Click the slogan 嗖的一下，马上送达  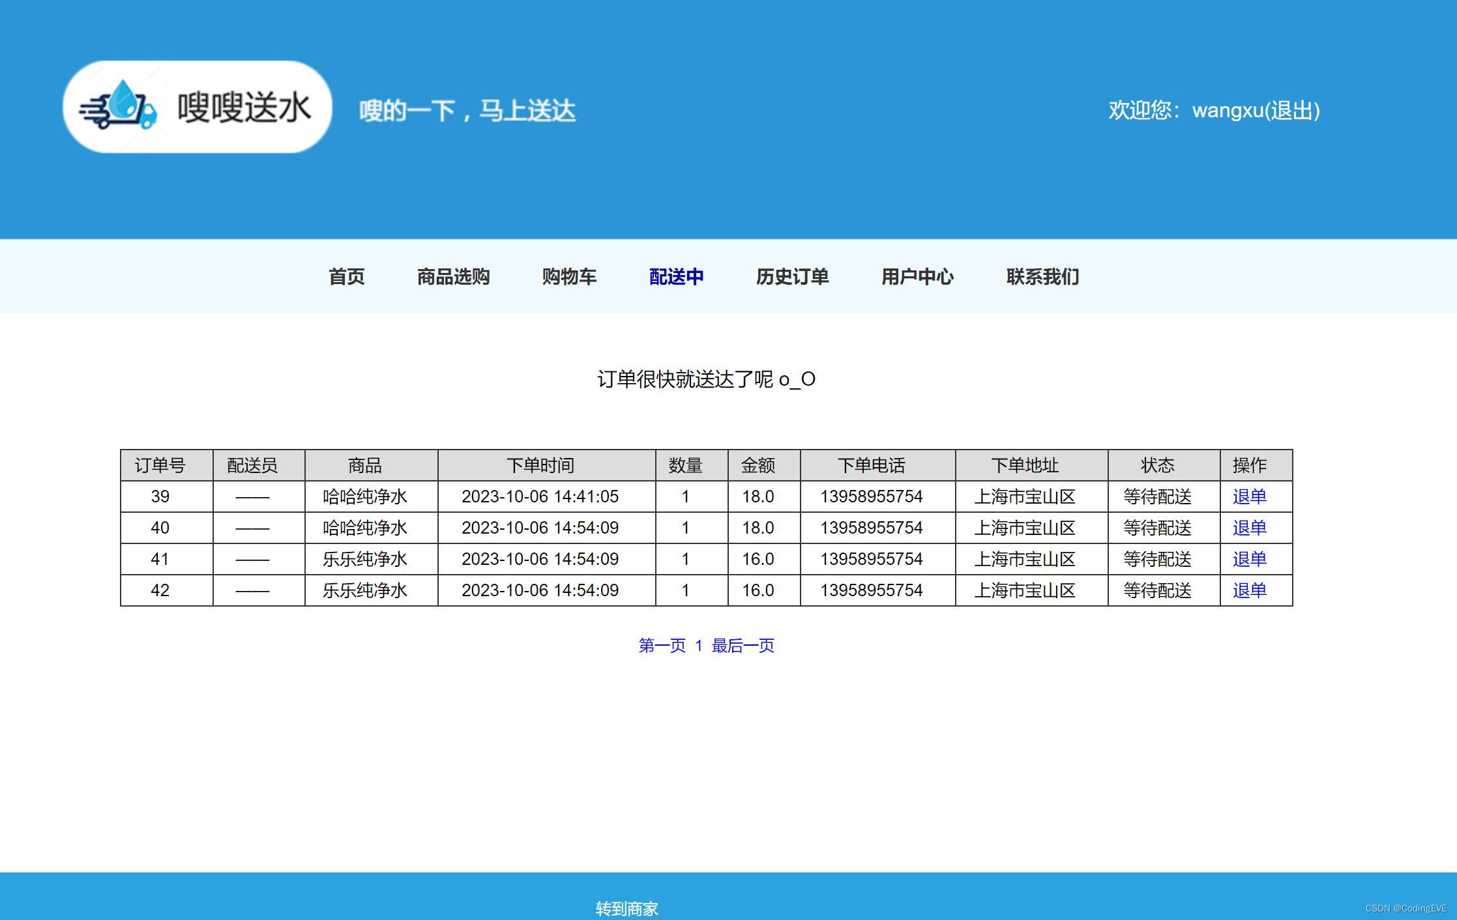pos(467,111)
